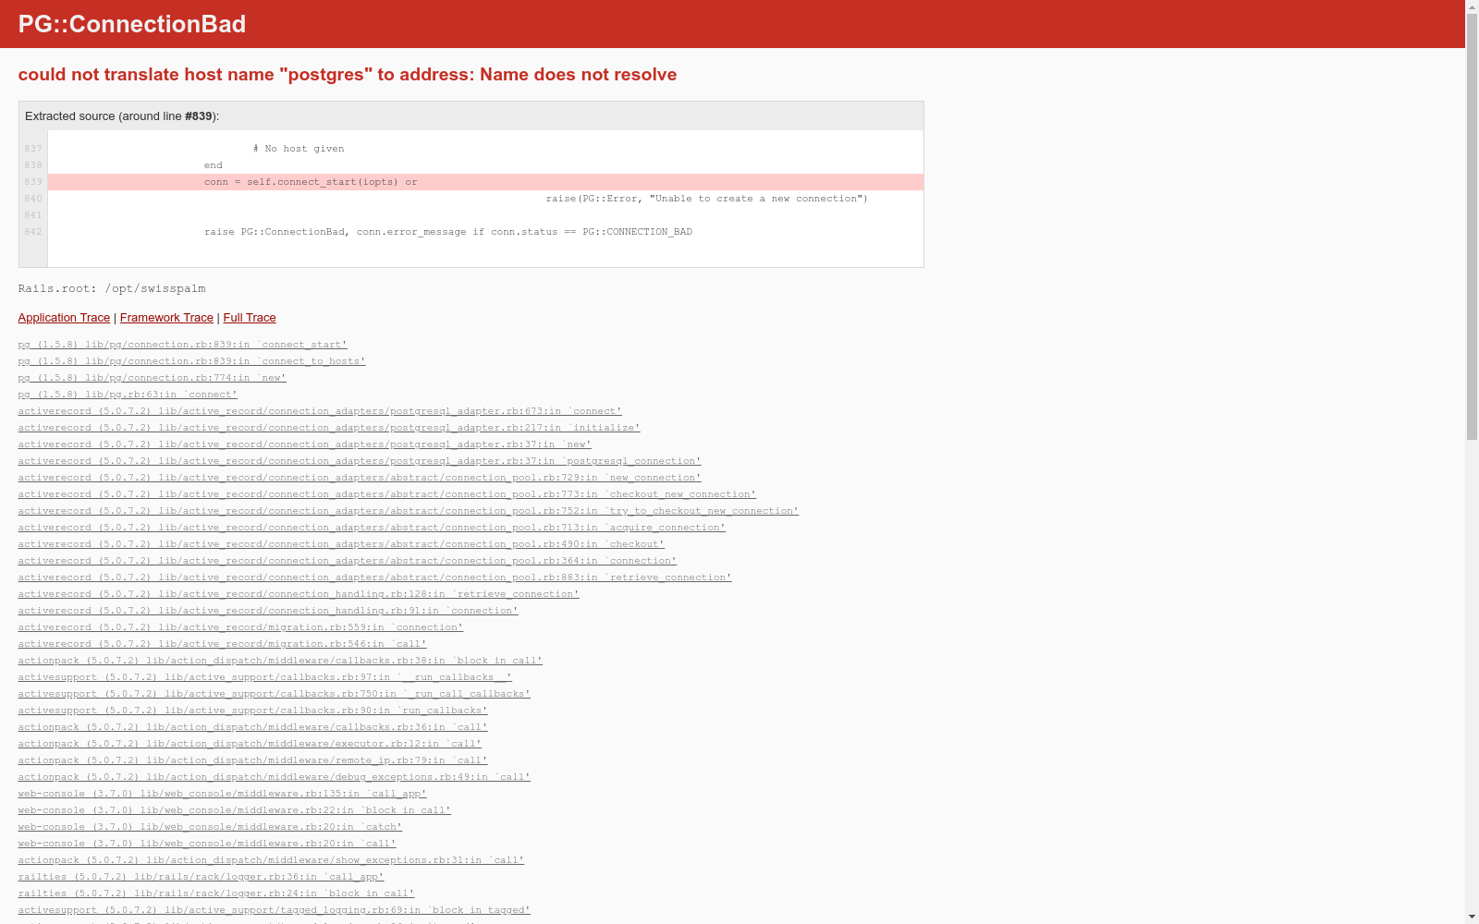Open show_exceptions.rb:31 `call' trace
Image resolution: width=1479 pixels, height=924 pixels.
click(x=271, y=860)
